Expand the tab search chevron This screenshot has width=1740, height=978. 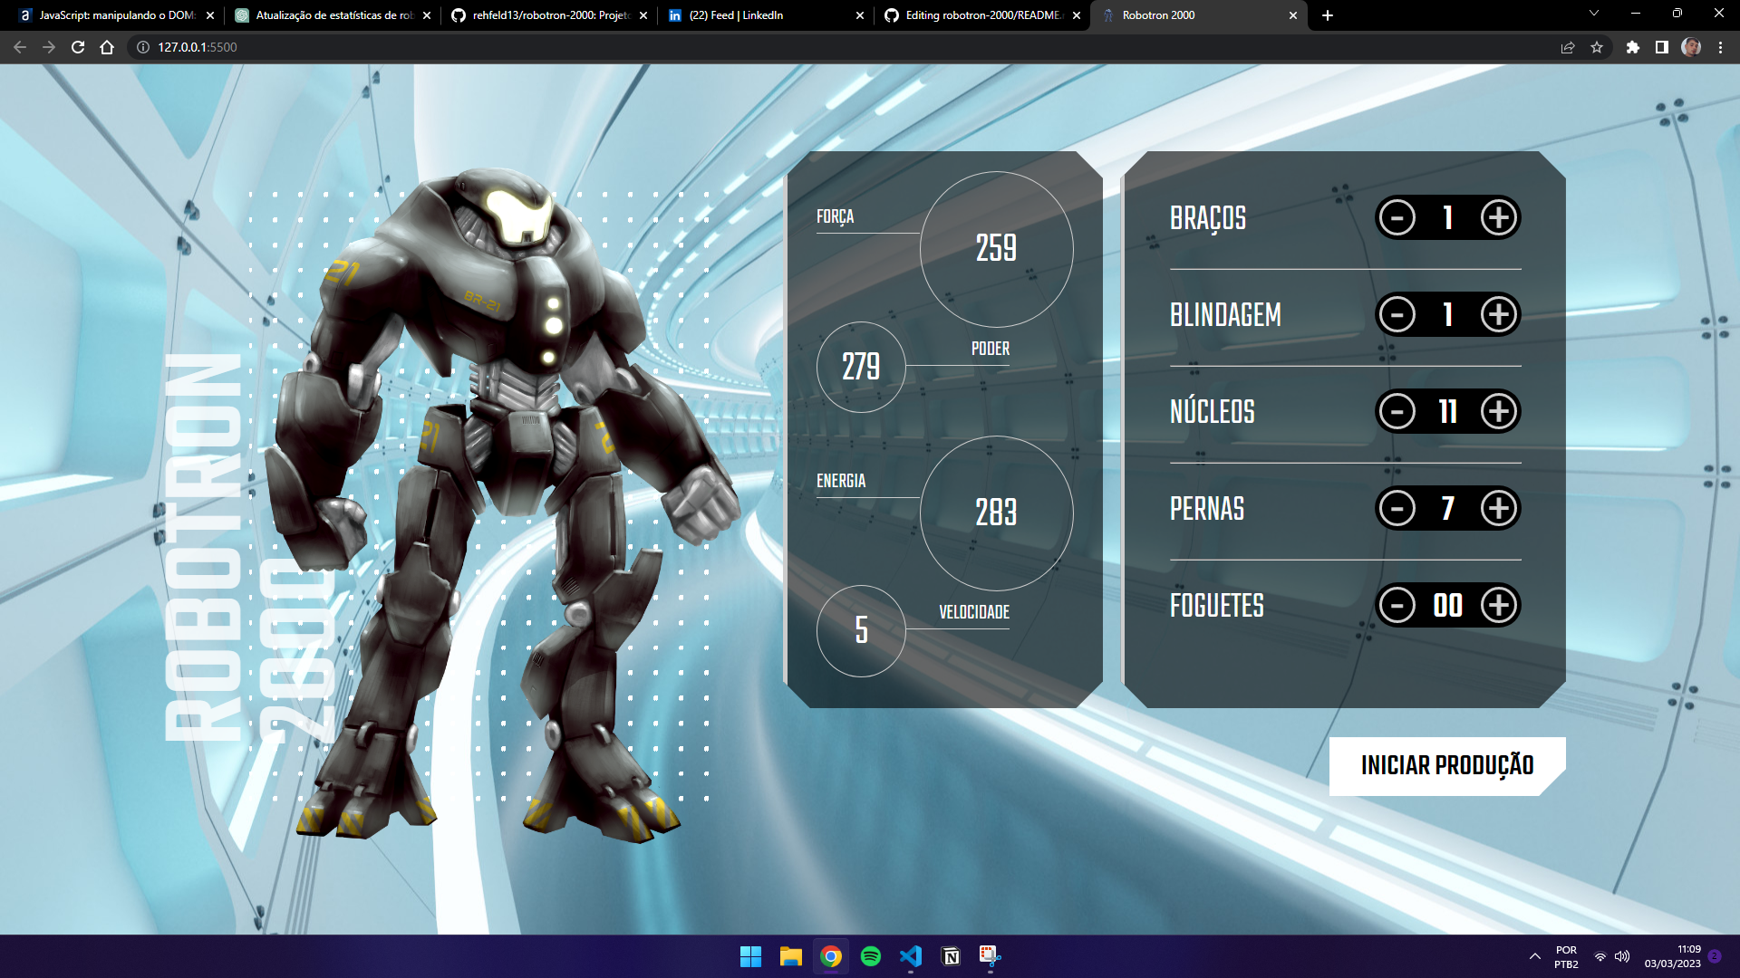point(1594,14)
